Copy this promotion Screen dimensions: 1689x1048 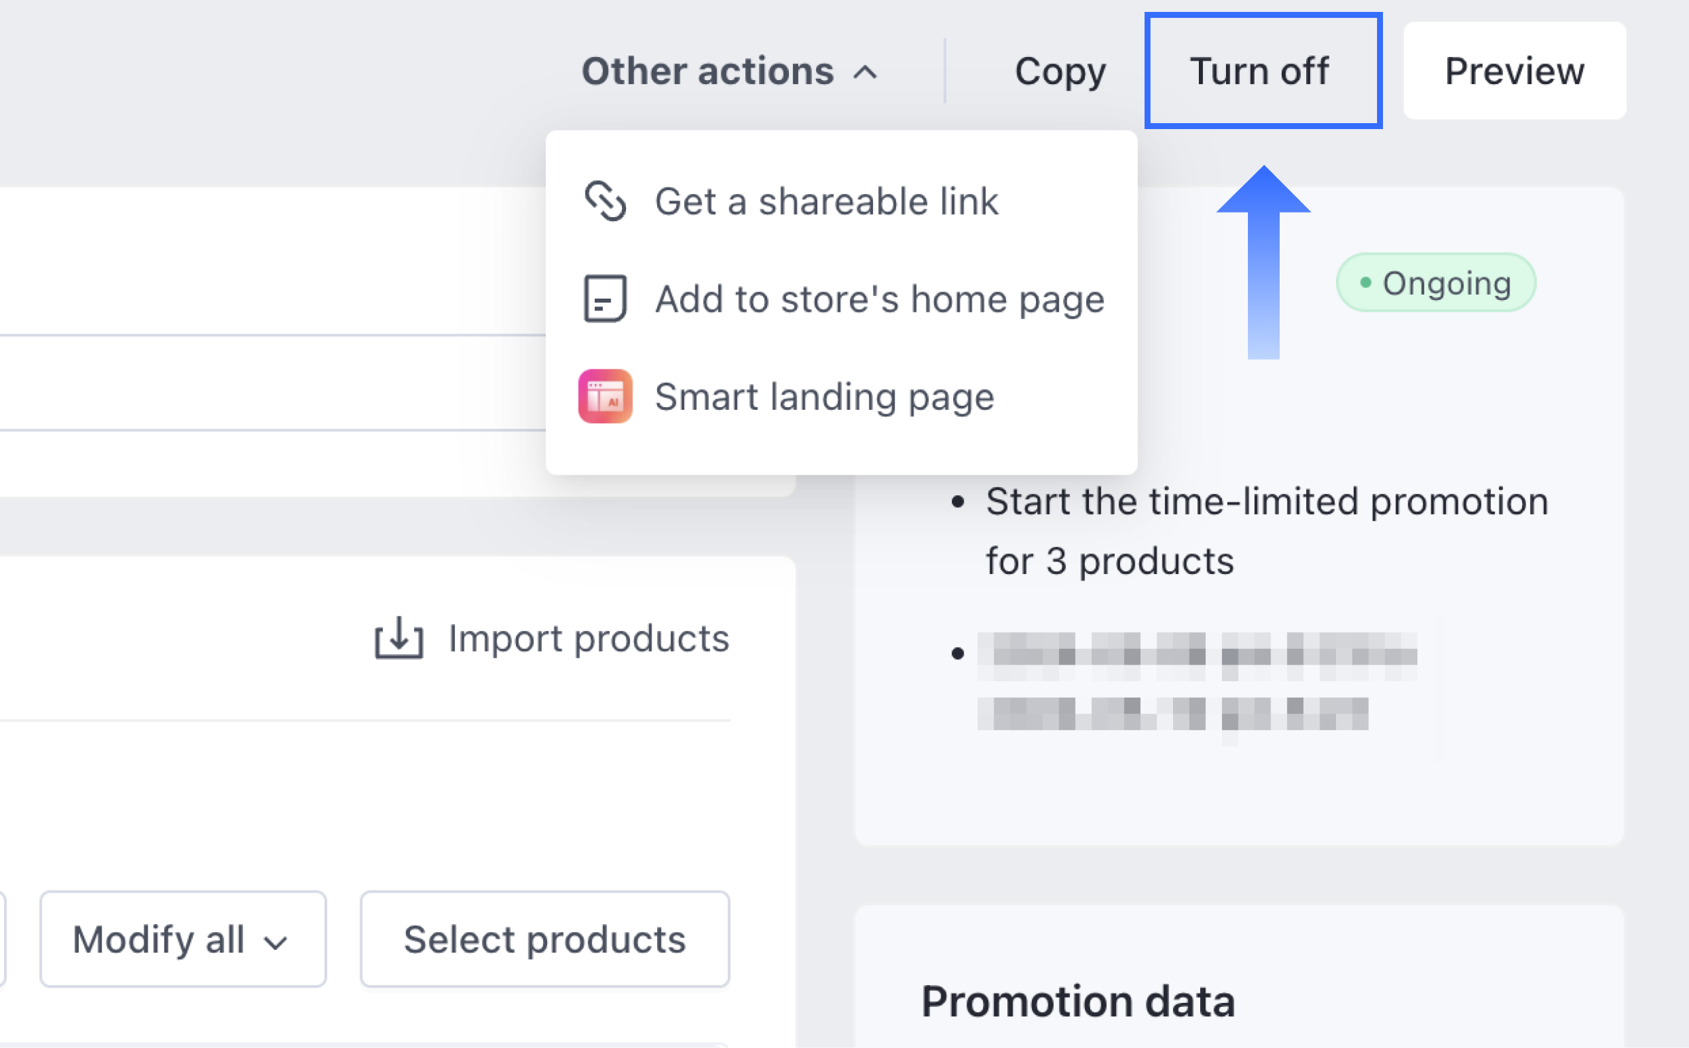click(x=1060, y=71)
